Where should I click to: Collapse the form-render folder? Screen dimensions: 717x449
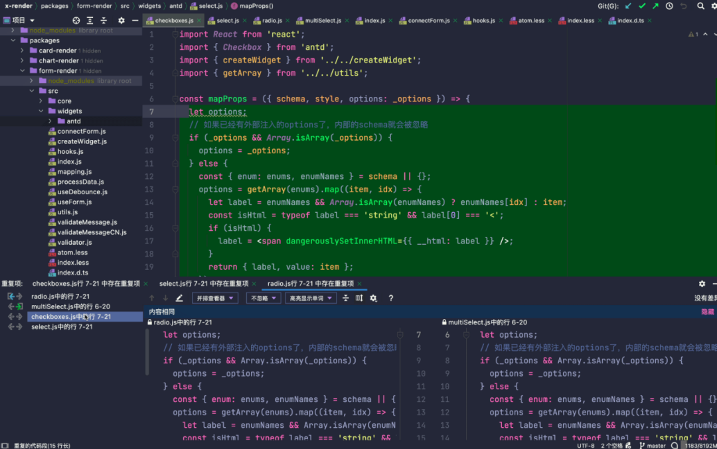pos(22,70)
